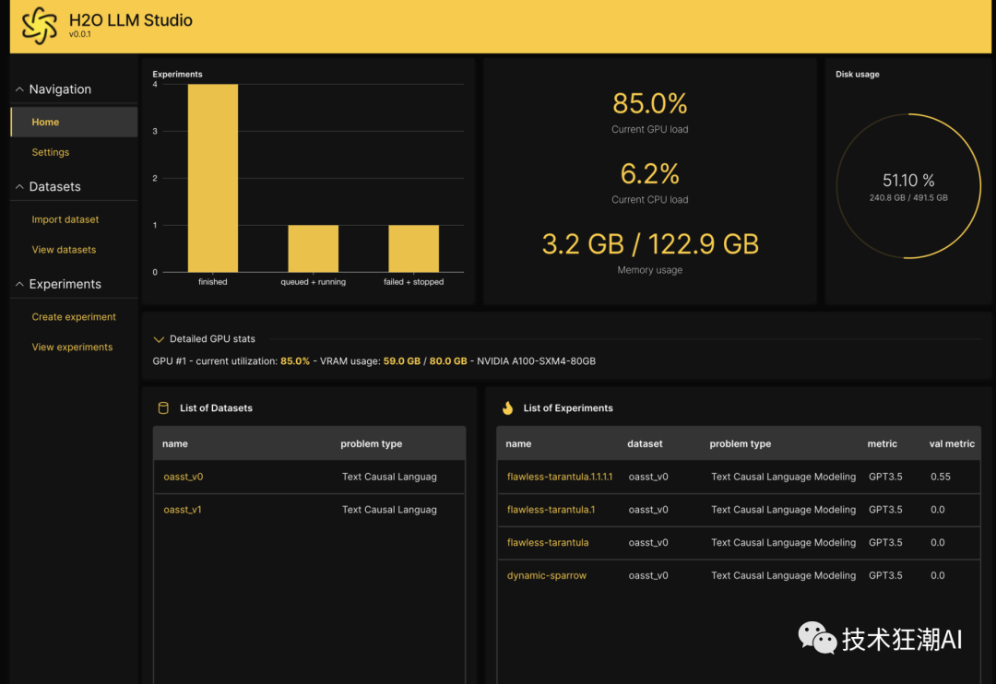Open the oasst_v1 dataset link
The width and height of the screenshot is (996, 684).
pos(183,510)
